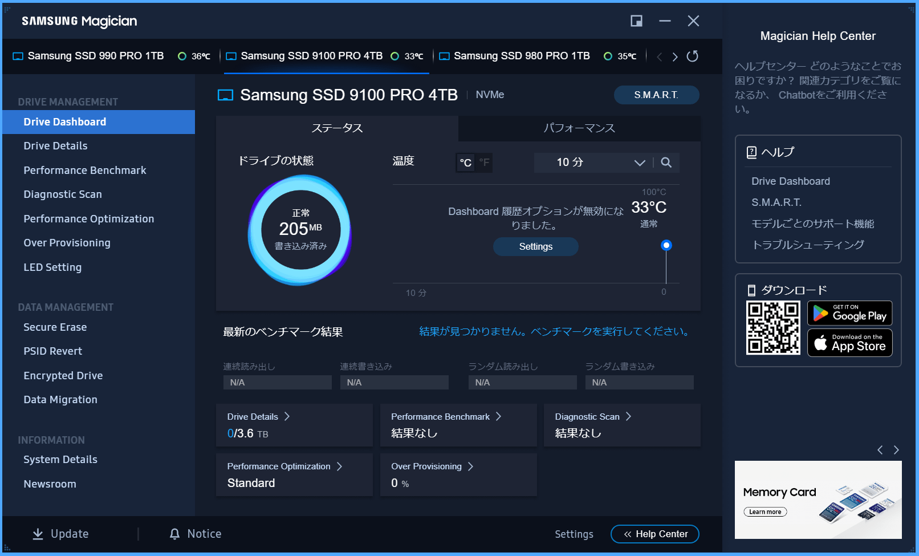Click the search icon next to the time range
This screenshot has height=556, width=919.
pos(666,163)
